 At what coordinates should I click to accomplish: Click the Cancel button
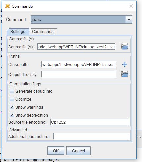click(x=78, y=151)
